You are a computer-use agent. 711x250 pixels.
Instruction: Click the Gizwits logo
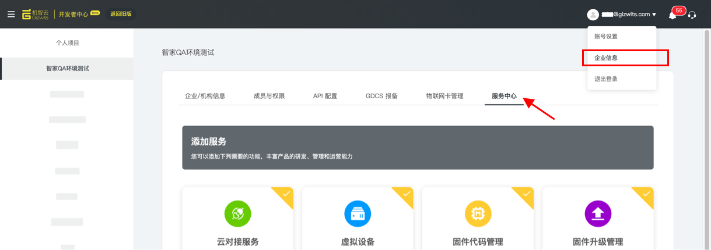(37, 14)
